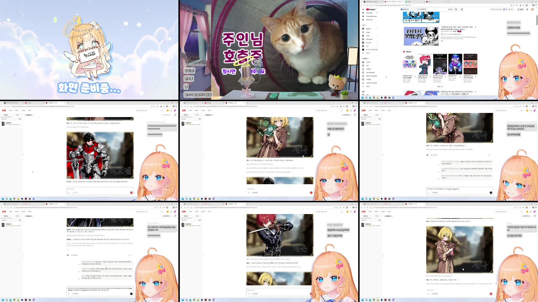Click the YouTube page vertical scrollbar
The height and width of the screenshot is (302, 538).
point(537,20)
